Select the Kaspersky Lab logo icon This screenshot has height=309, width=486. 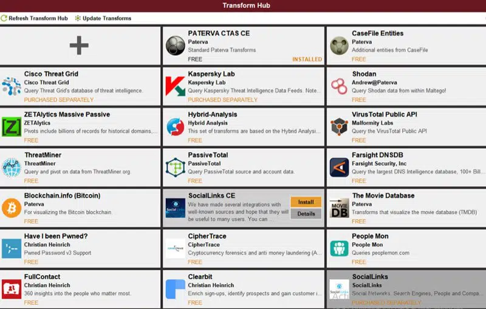click(175, 86)
